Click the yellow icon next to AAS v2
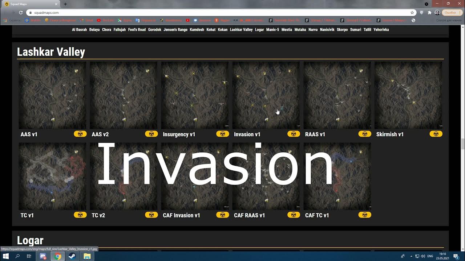Image resolution: width=465 pixels, height=261 pixels. (x=151, y=134)
